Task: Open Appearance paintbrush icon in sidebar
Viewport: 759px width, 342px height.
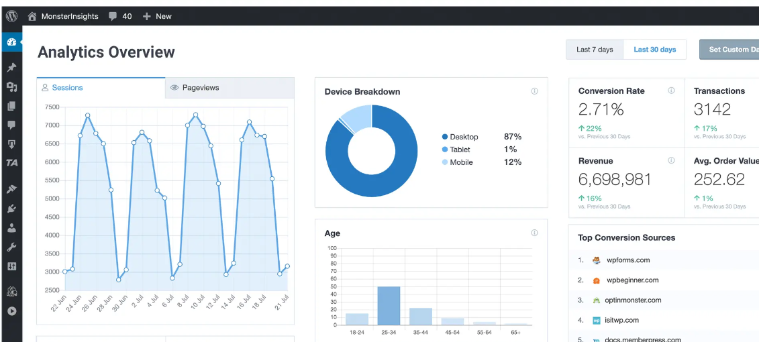Action: (11, 190)
